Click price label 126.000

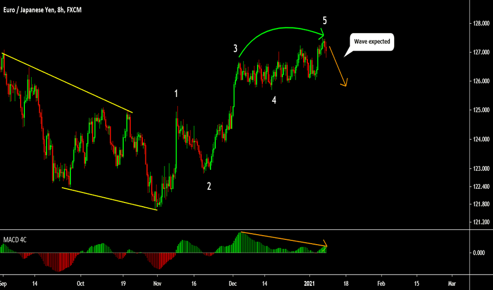[x=481, y=81]
